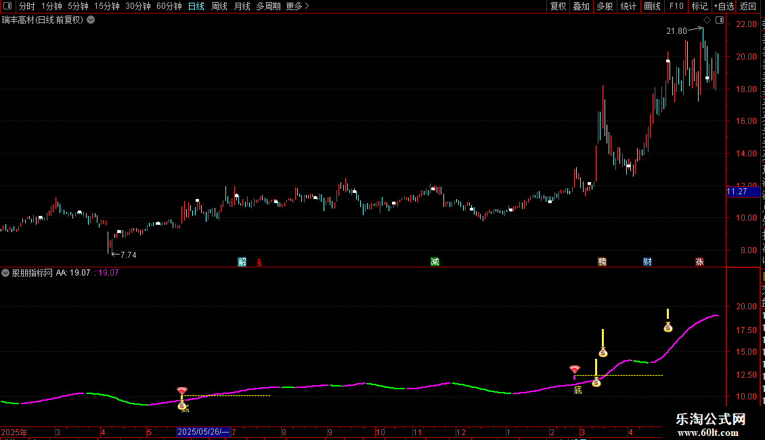Screen dimensions: 765x440
Task: Click the 财 event marker
Action: (647, 262)
